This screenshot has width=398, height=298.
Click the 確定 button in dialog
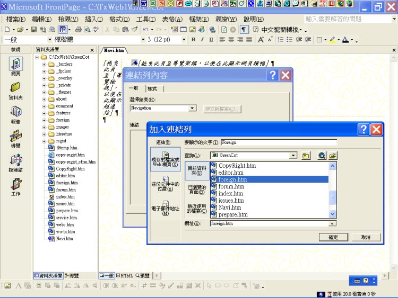(333, 237)
